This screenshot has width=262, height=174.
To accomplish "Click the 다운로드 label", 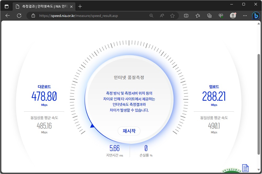I will click(x=44, y=87).
